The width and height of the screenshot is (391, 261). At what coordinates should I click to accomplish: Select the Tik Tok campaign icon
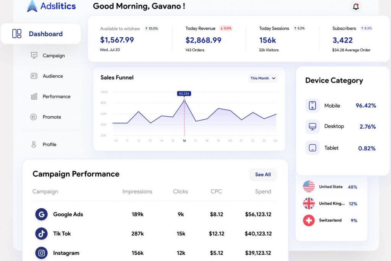[x=41, y=234]
